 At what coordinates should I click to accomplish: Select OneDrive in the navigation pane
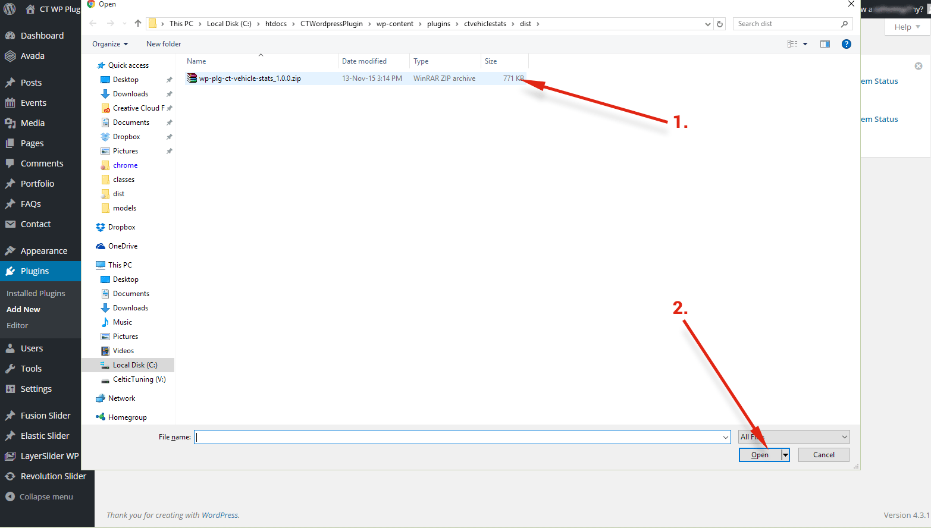click(x=123, y=246)
